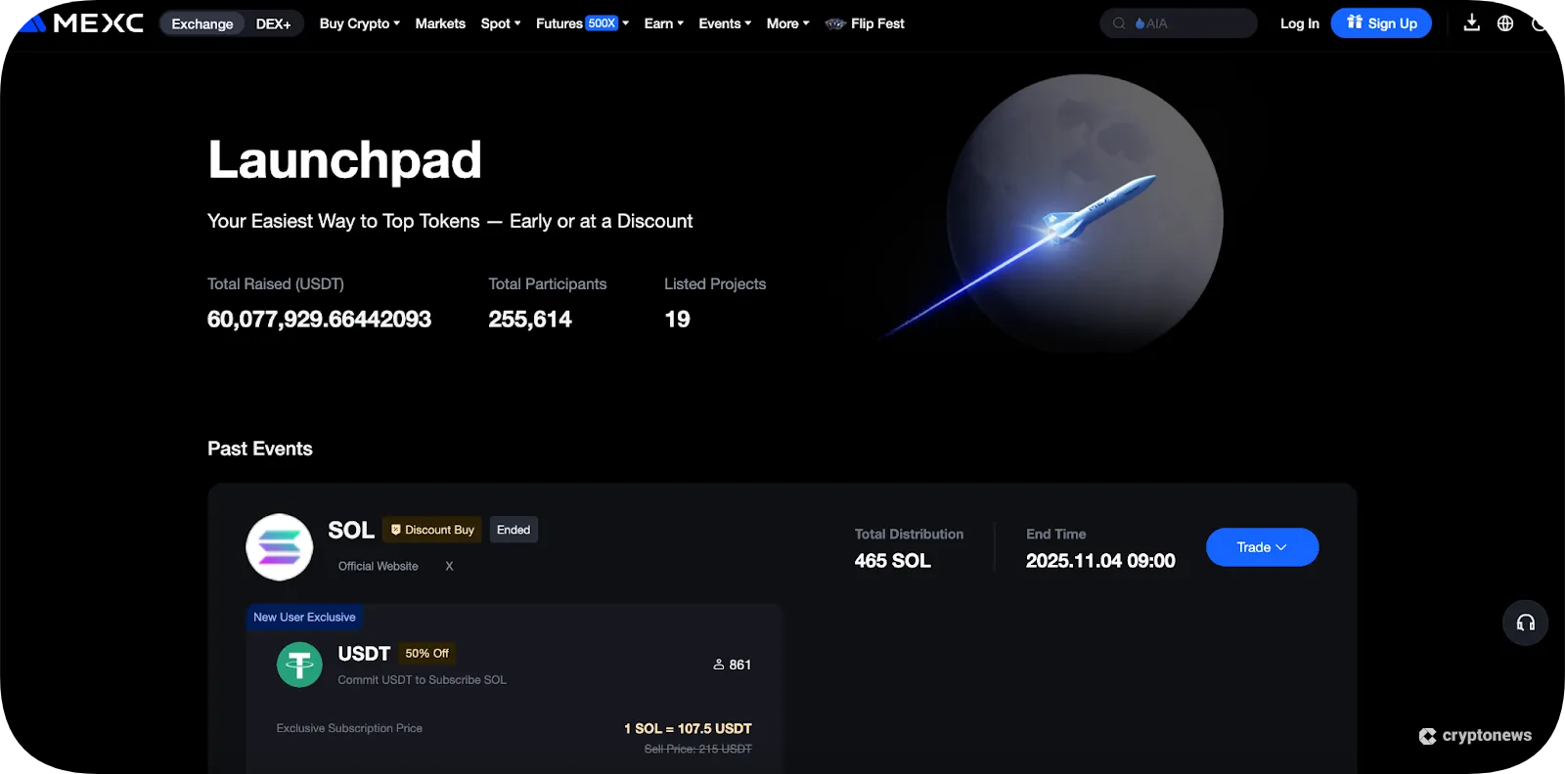Click the MEXC logo
Image resolution: width=1565 pixels, height=774 pixels.
(x=80, y=22)
